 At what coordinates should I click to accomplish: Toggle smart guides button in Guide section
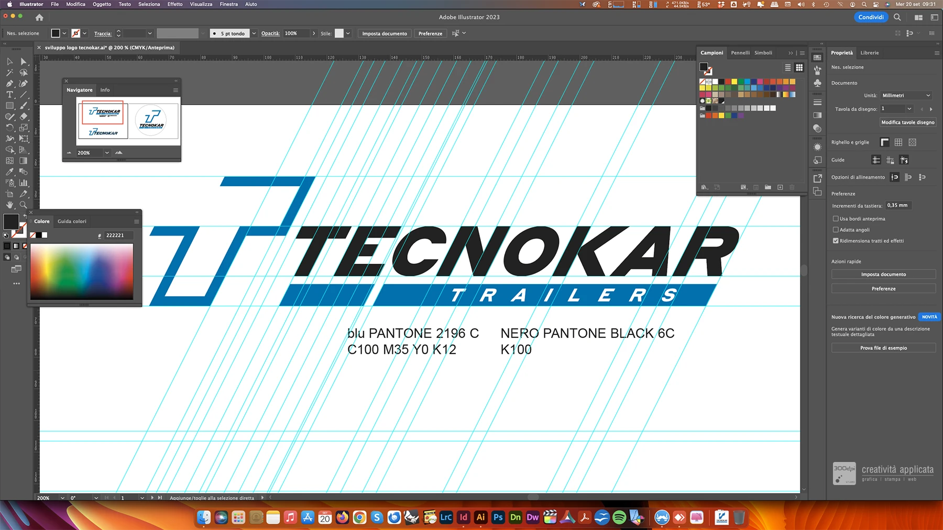[x=904, y=160]
